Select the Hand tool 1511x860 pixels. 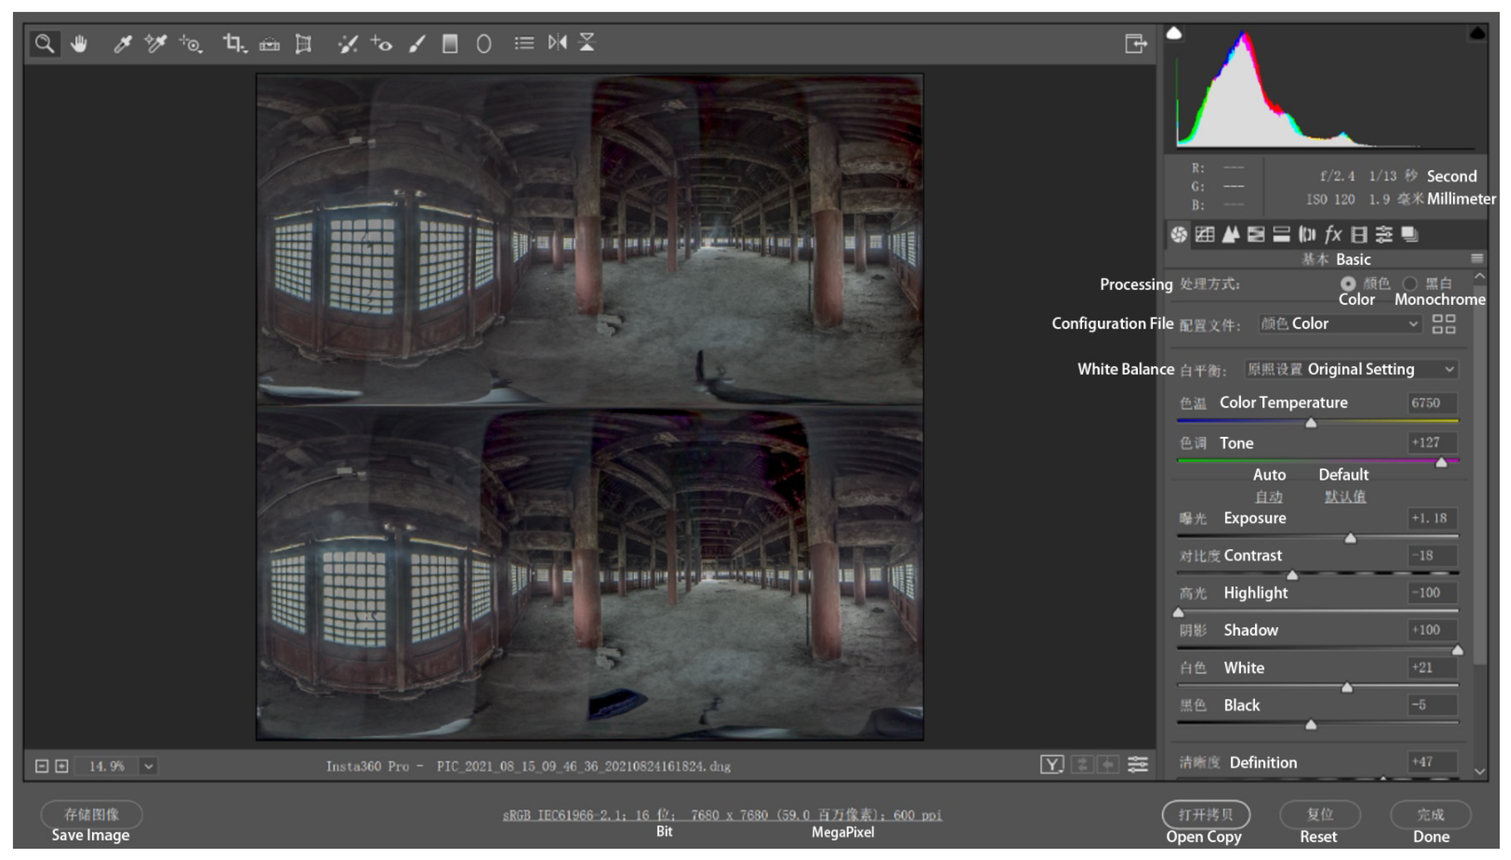pos(78,43)
